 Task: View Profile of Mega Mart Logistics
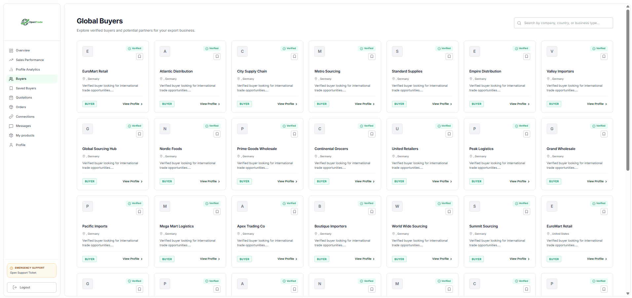pyautogui.click(x=210, y=259)
